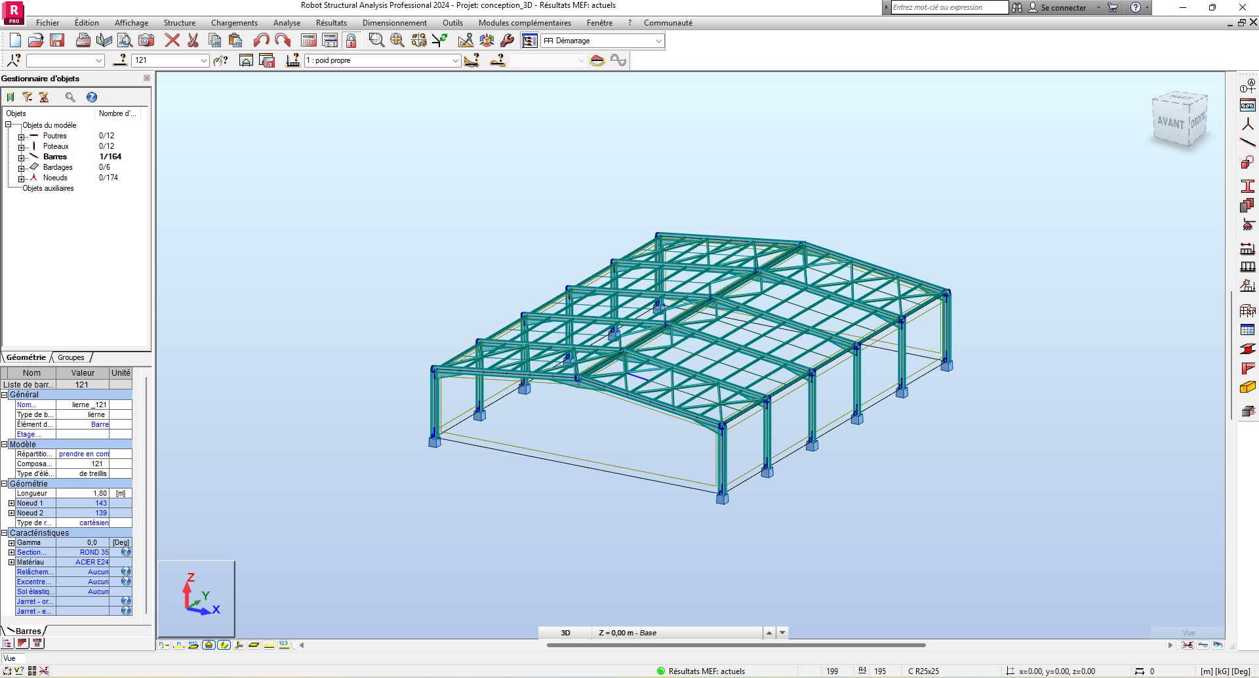Toggle local axes display button
This screenshot has width=1259, height=678.
(239, 645)
